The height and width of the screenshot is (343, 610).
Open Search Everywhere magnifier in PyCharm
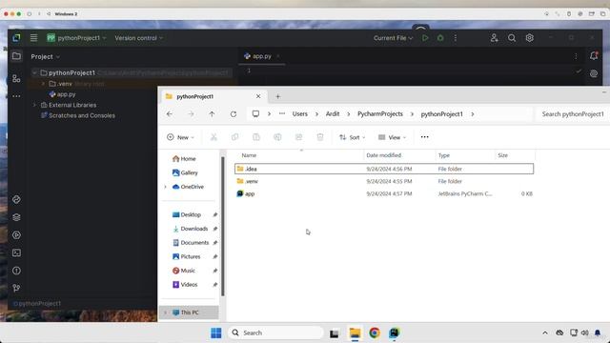(x=512, y=38)
